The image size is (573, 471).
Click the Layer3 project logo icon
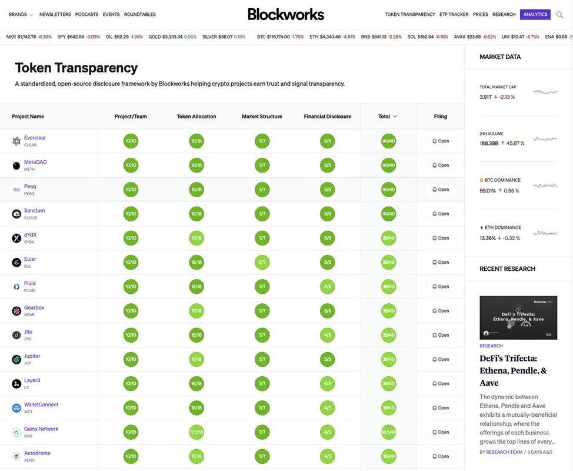pos(16,384)
